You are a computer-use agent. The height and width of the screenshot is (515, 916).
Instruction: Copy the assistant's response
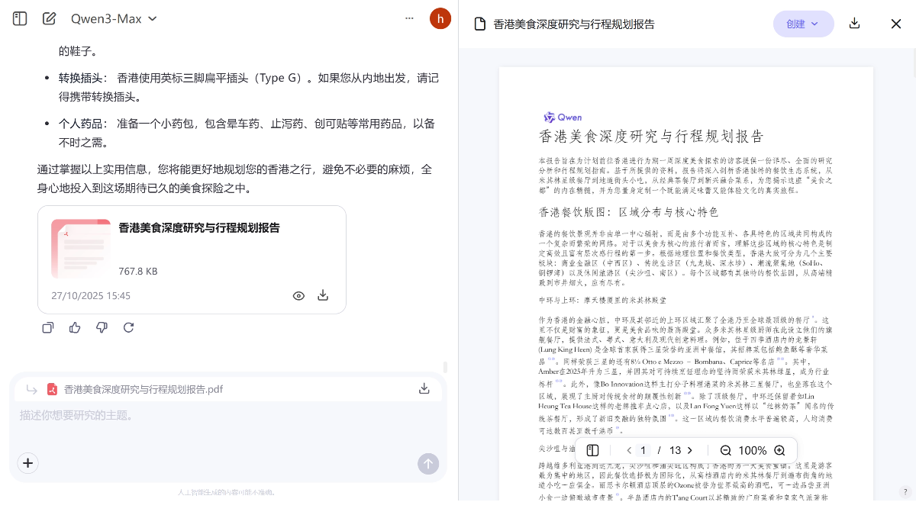point(47,327)
